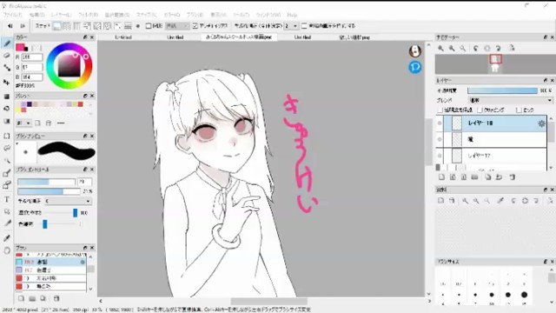This screenshot has height=313, width=556.
Task: Choose the text tool (T icon)
Action: (7, 199)
